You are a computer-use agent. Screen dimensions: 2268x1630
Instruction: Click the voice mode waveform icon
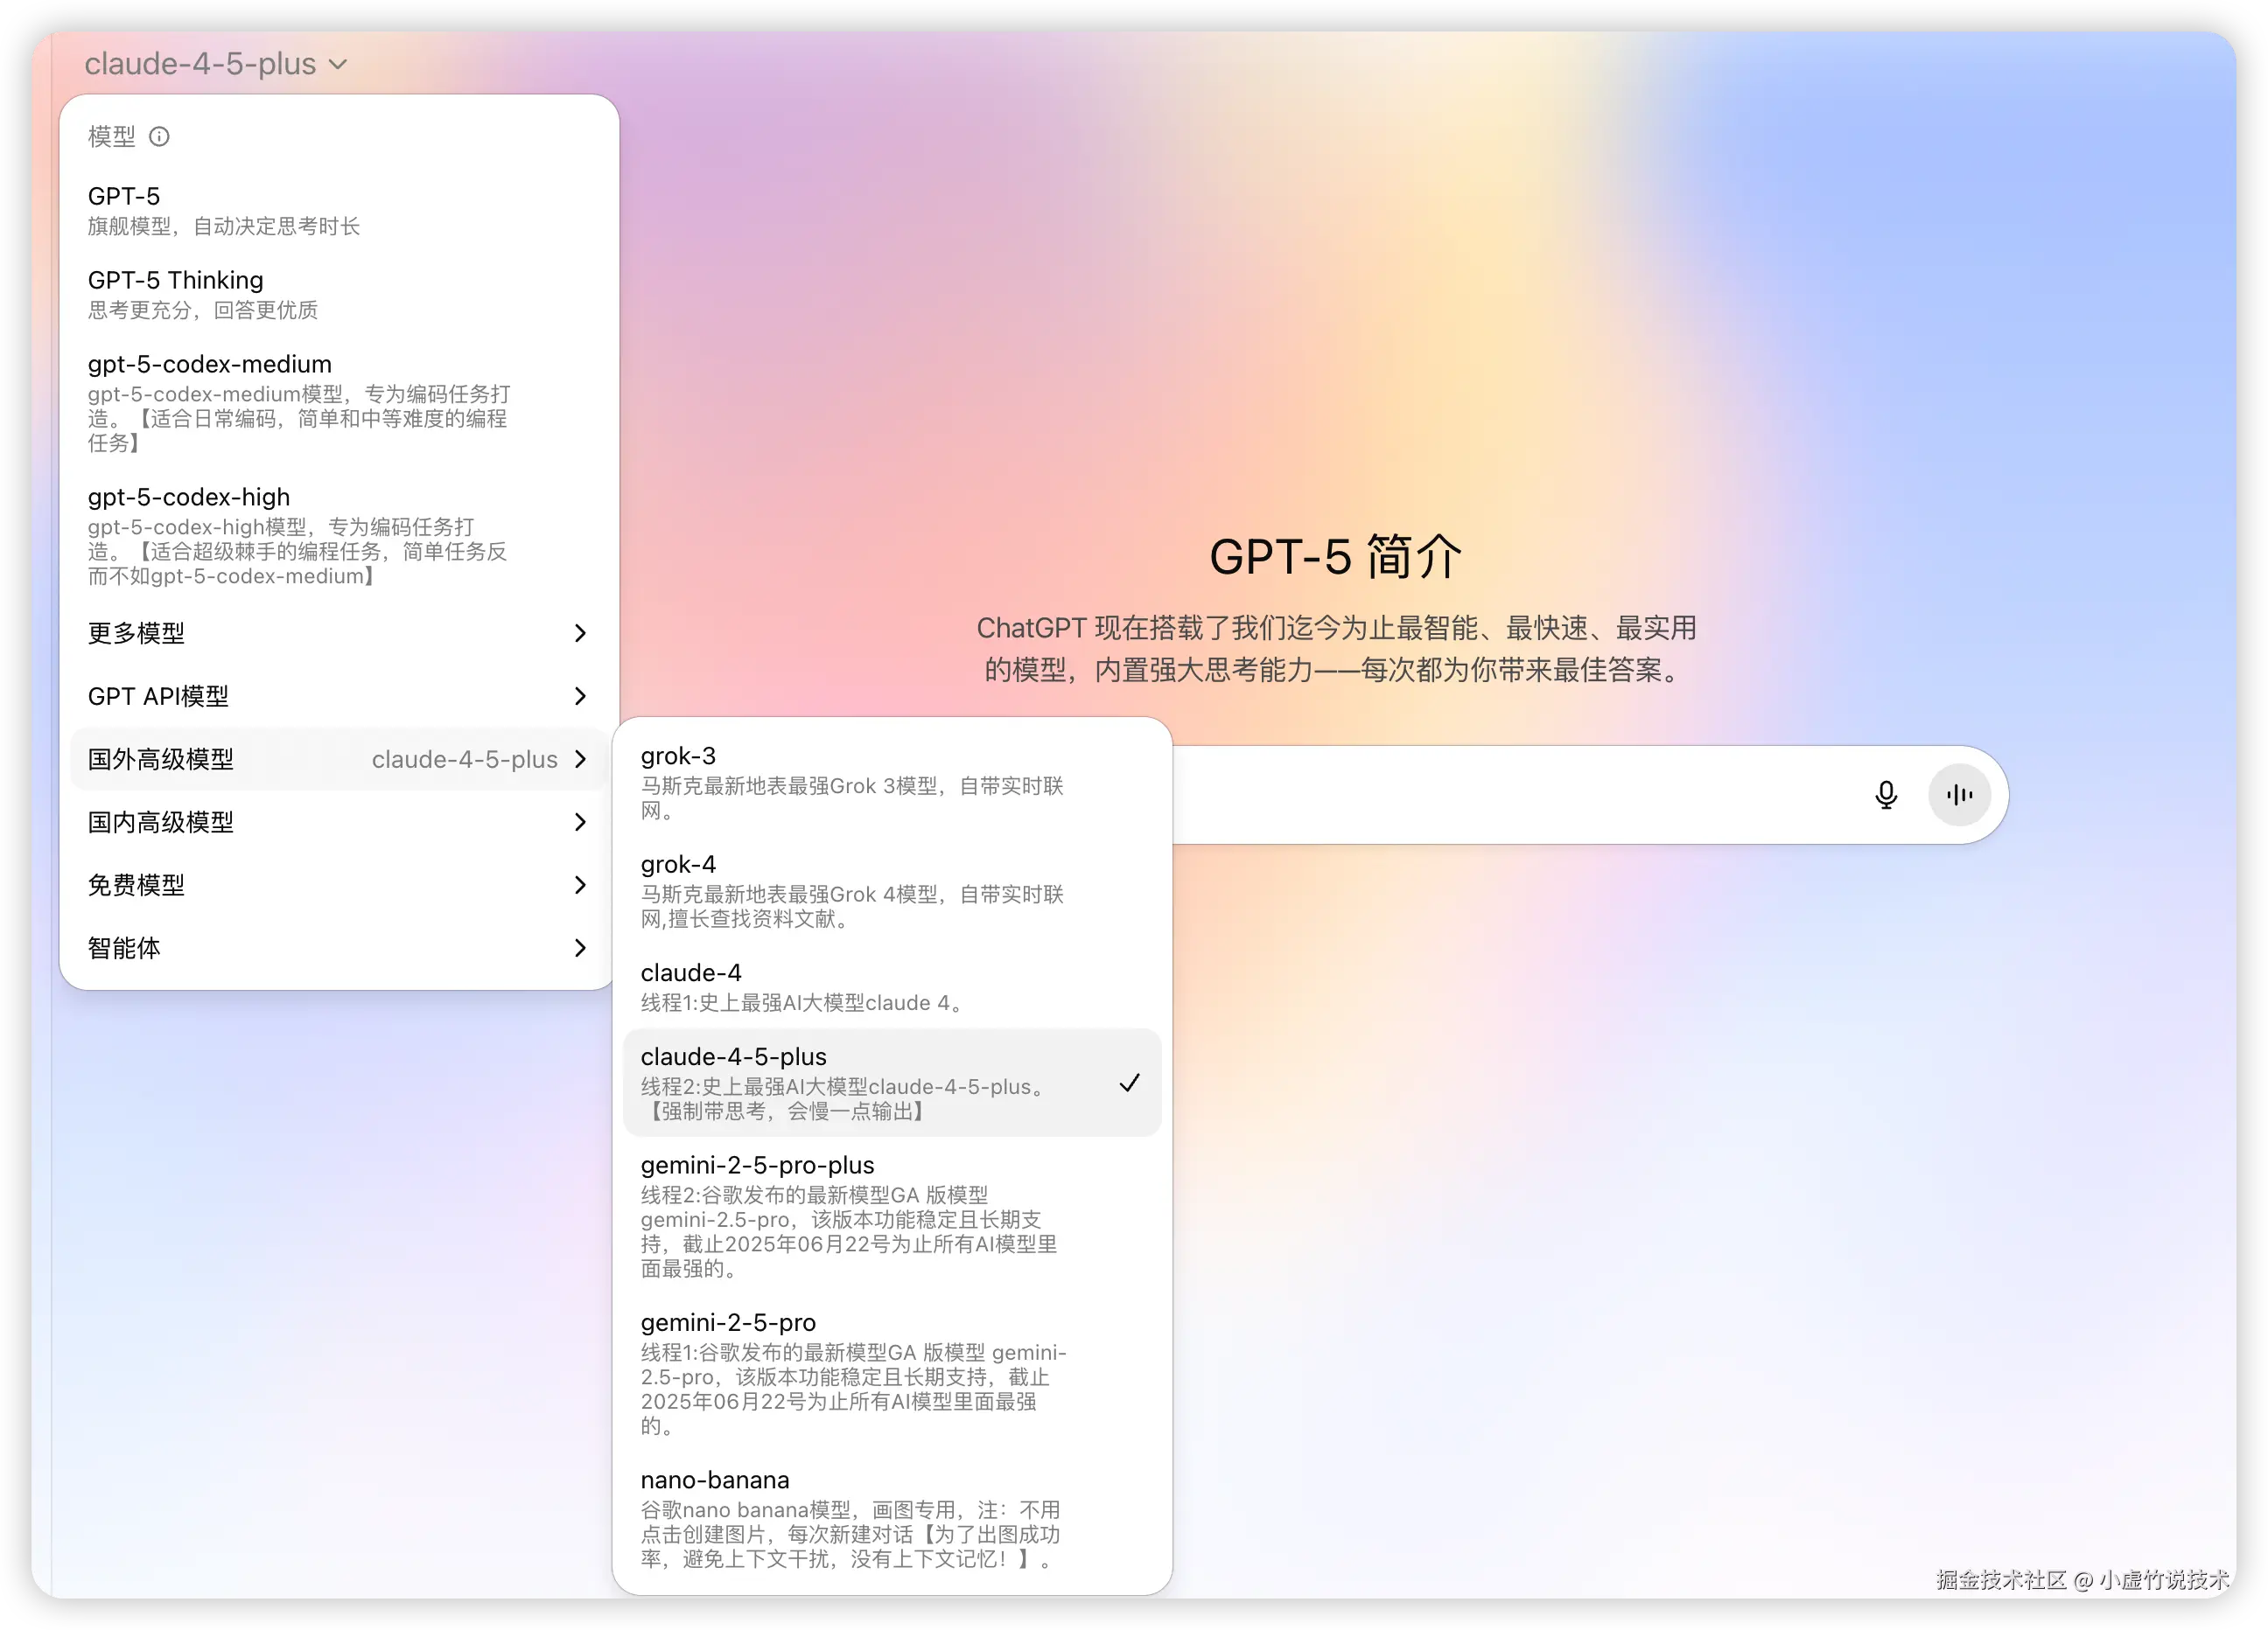[x=1958, y=795]
